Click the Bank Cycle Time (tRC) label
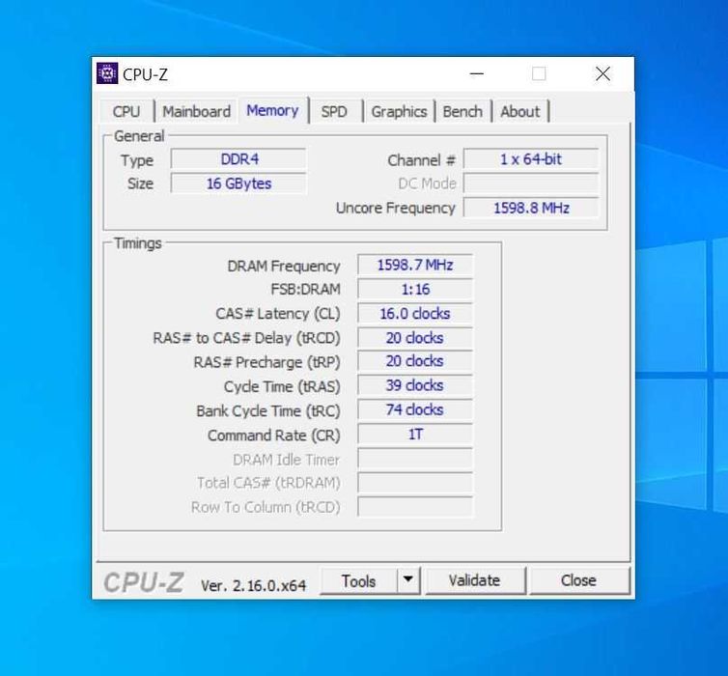Screen dimensions: 728x676 [x=268, y=410]
